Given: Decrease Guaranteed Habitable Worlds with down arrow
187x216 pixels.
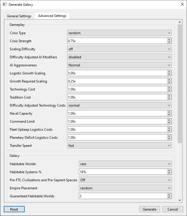Looking at the screenshot, I should [x=169, y=197].
